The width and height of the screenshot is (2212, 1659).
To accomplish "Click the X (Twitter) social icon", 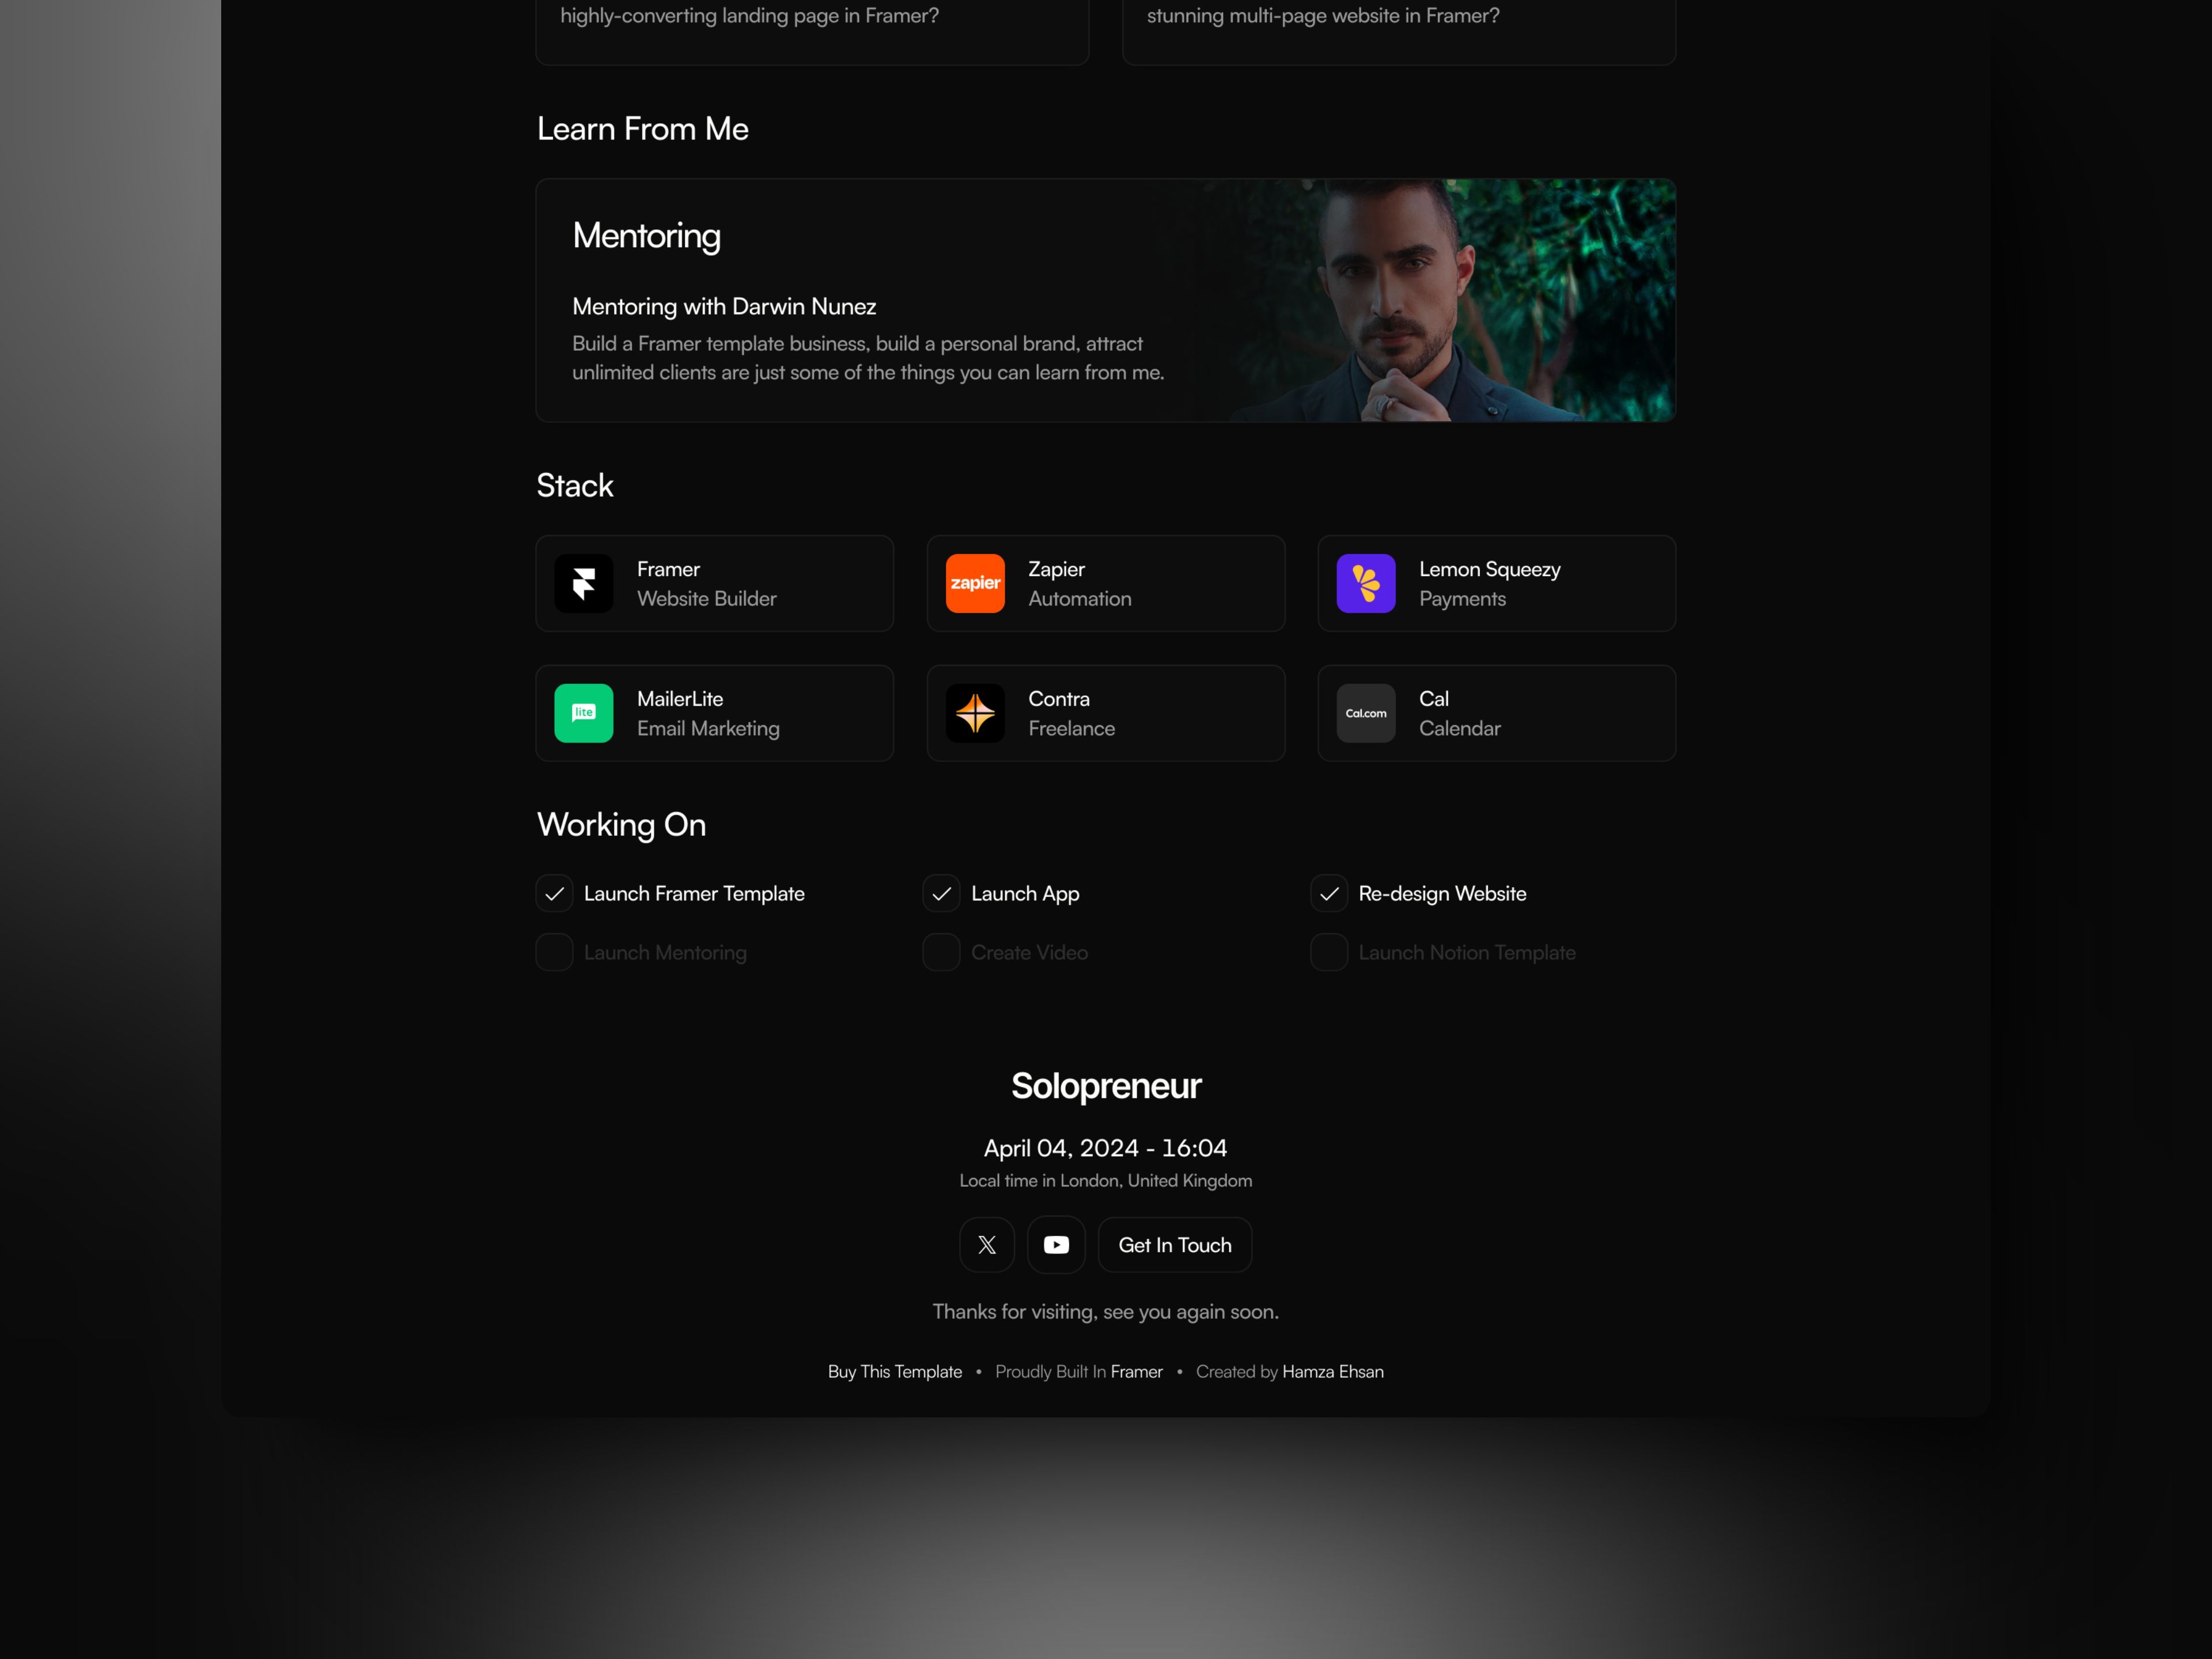I will coord(986,1244).
